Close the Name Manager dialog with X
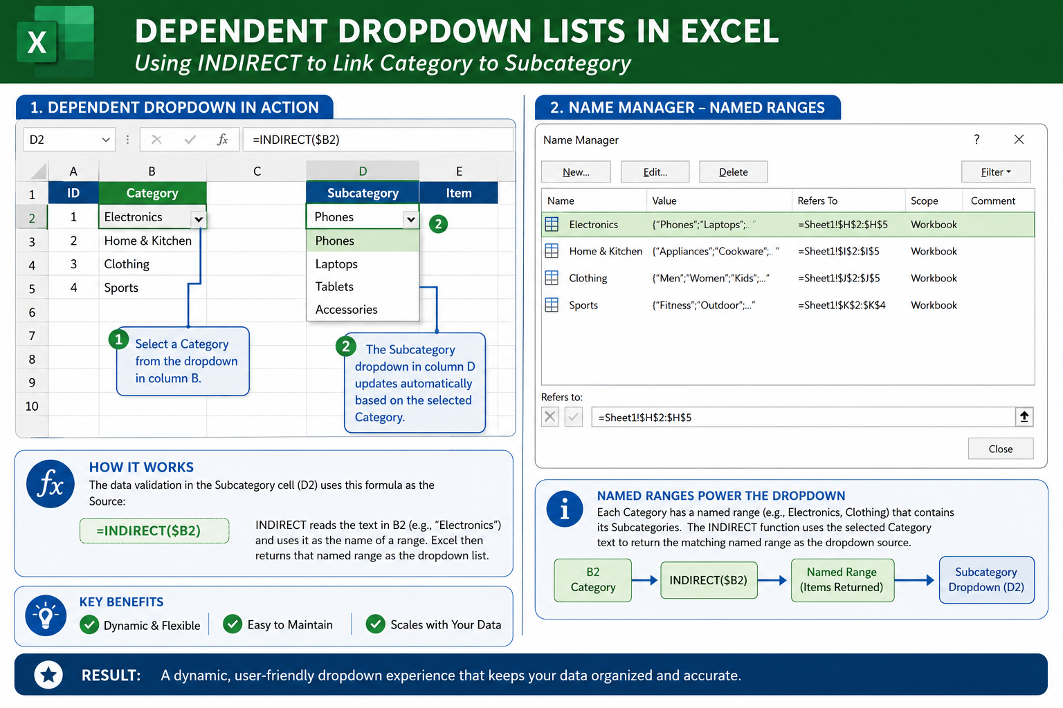The width and height of the screenshot is (1063, 708). click(x=1019, y=139)
